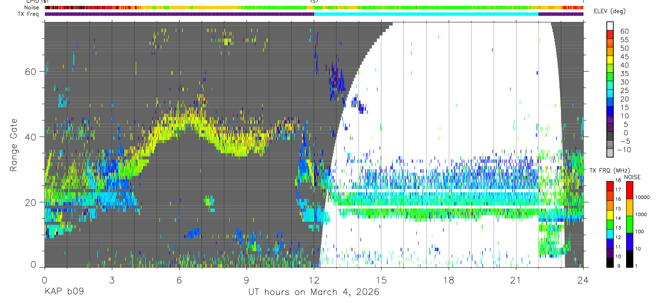Screen dimensions: 656x303
Task: Pick the cyan segment of TX FRQ colorbar
Action: pos(610,233)
